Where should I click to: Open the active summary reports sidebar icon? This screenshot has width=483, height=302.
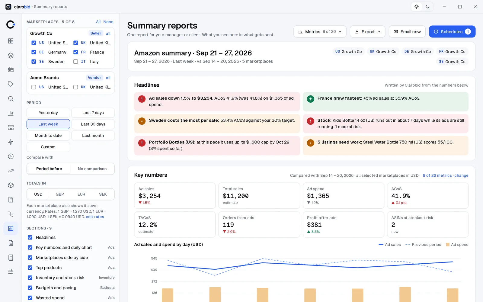11,229
